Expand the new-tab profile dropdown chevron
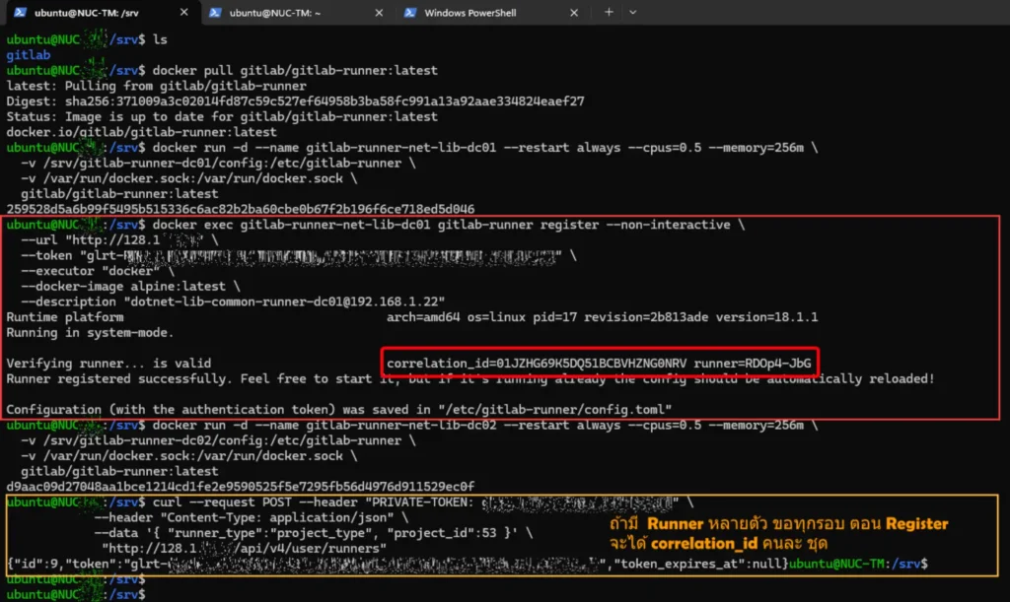 [x=632, y=13]
